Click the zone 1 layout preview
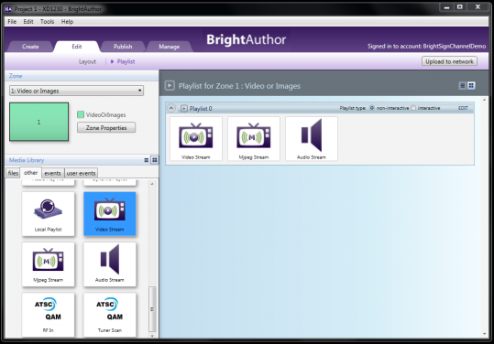494x344 pixels. 39,122
